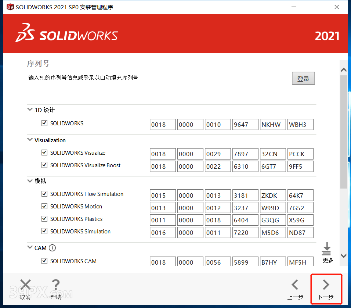Click the 登录 login button
Image resolution: width=351 pixels, height=308 pixels.
[x=303, y=79]
